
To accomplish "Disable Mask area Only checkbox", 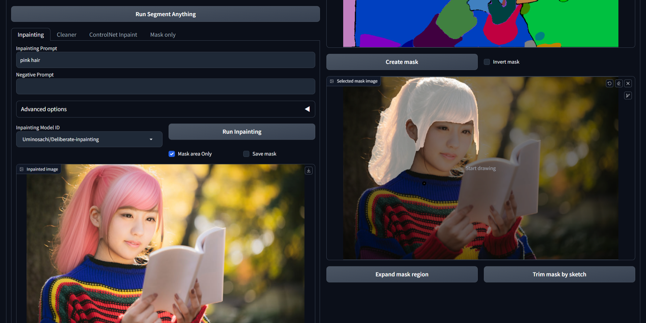I will tap(172, 154).
